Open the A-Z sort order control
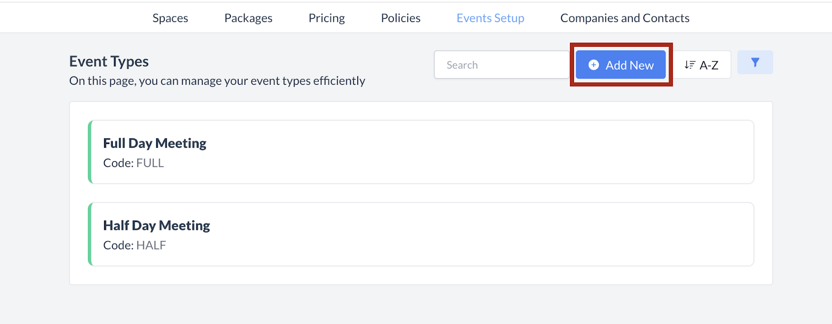 [x=702, y=65]
